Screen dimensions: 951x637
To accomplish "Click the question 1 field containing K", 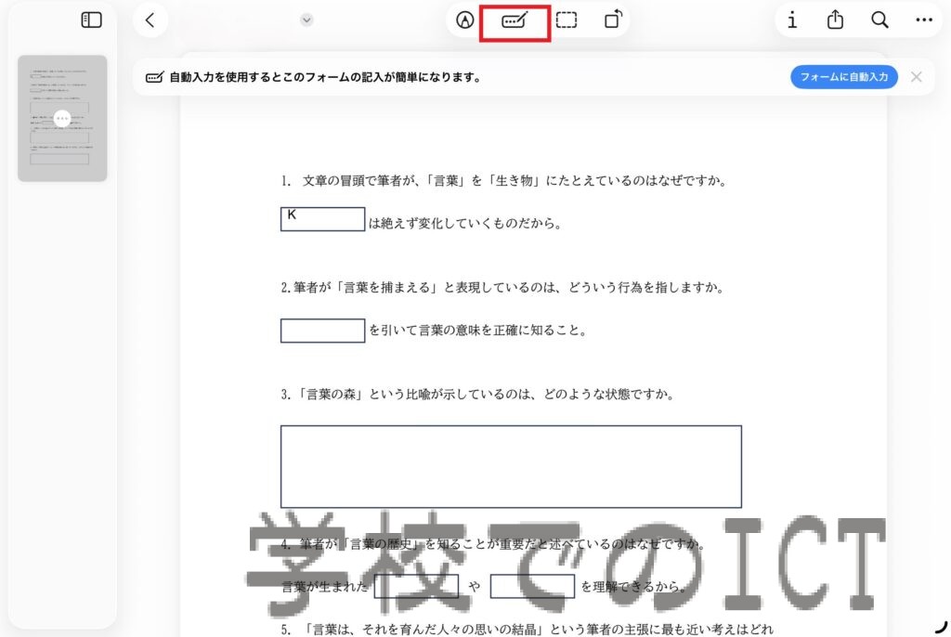I will 322,219.
